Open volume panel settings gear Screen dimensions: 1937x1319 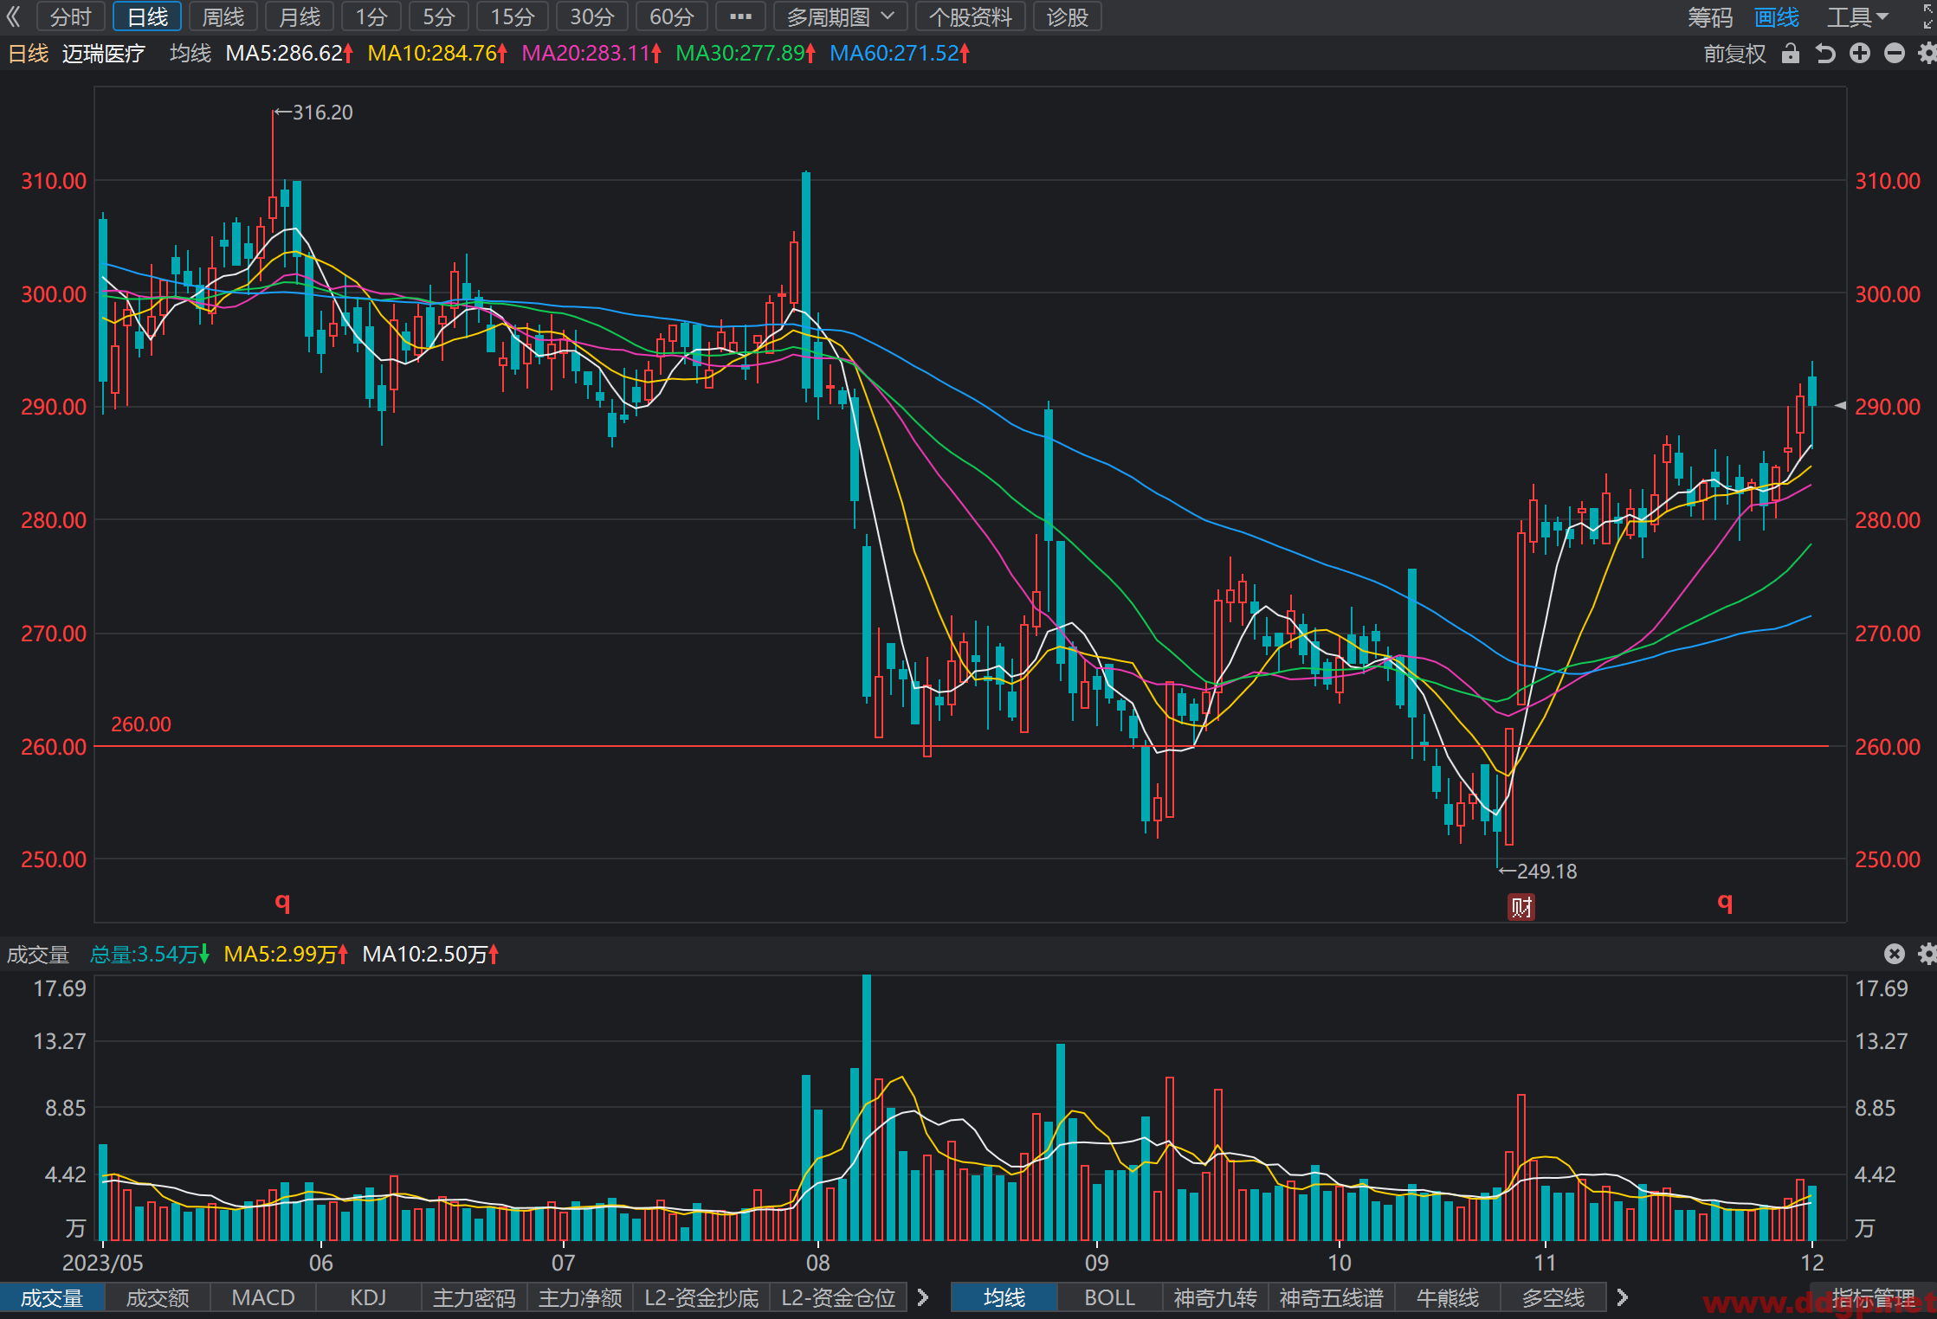pyautogui.click(x=1927, y=954)
